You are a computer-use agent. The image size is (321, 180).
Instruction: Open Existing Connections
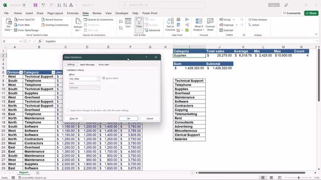[x=55, y=25]
